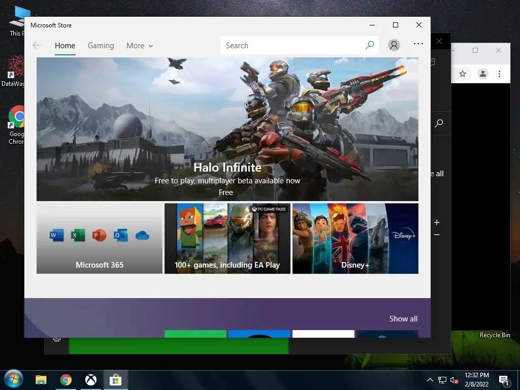Click the minus zoom button in dark window
520x390 pixels.
(437, 235)
